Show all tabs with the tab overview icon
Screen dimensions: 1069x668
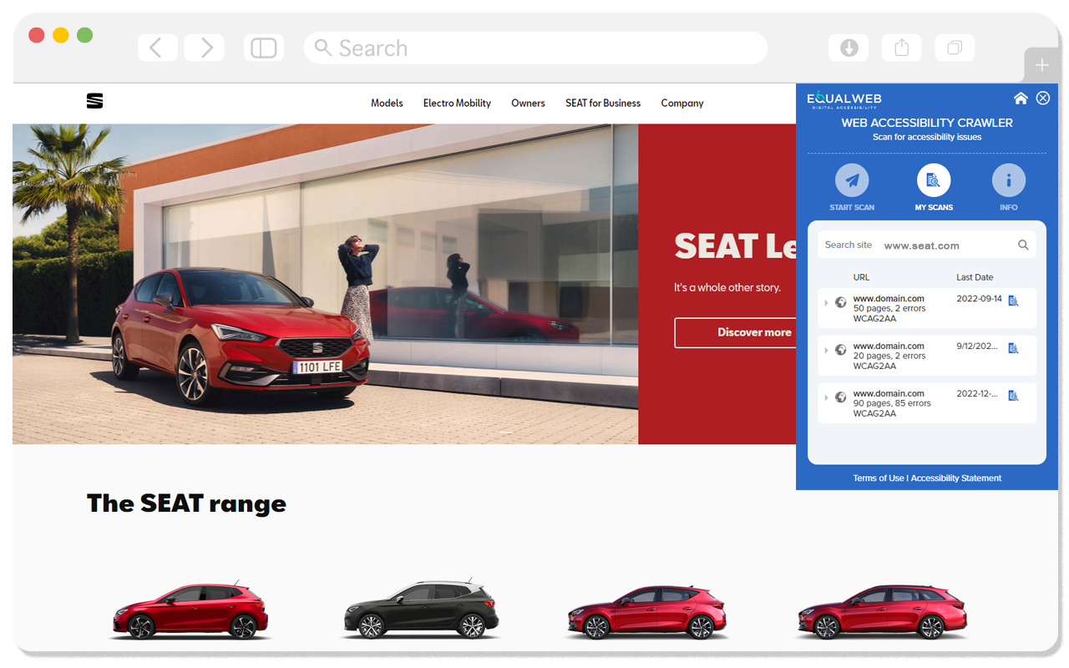click(955, 48)
